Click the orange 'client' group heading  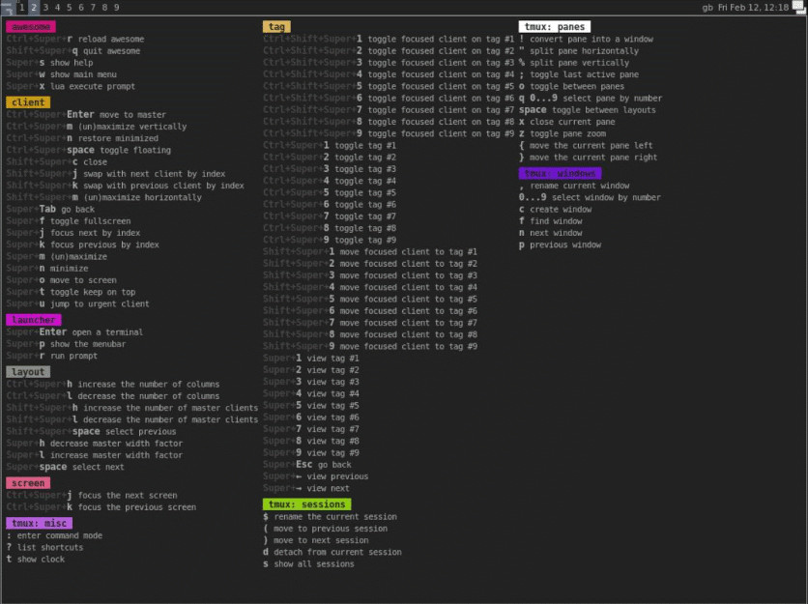coord(28,102)
